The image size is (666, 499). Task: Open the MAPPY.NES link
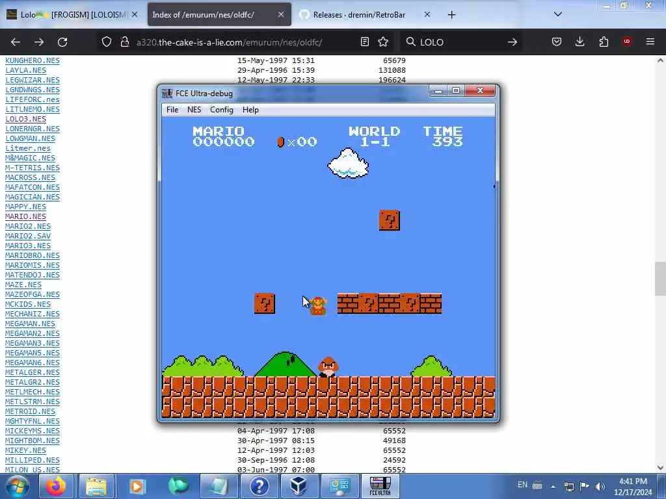25,207
